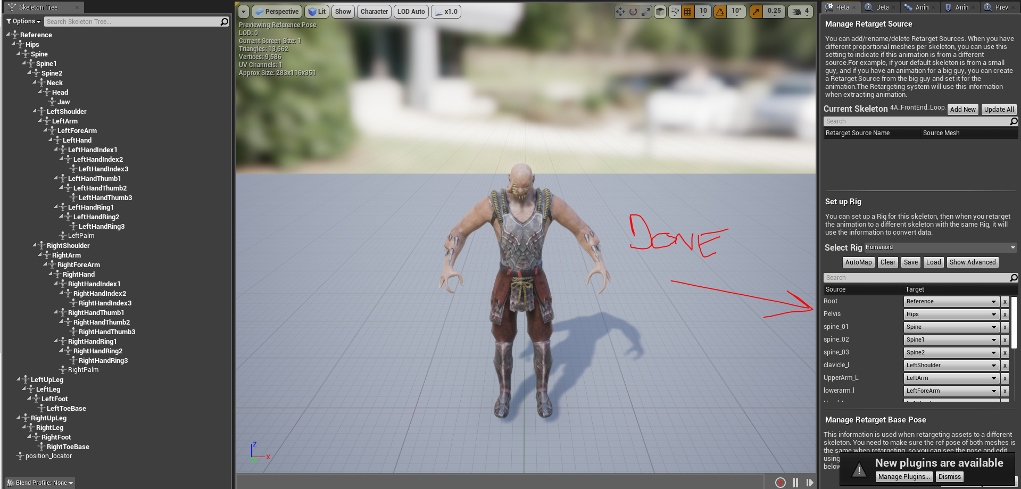Open the Lit view mode menu

point(317,12)
